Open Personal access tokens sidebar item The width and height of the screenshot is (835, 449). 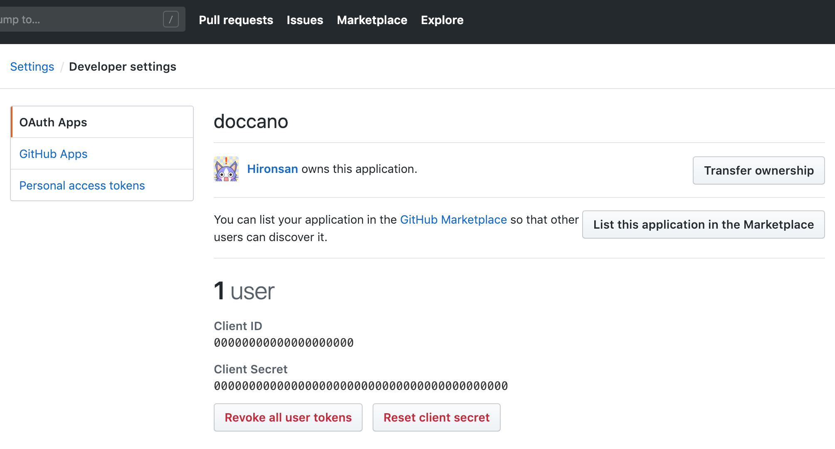click(102, 185)
